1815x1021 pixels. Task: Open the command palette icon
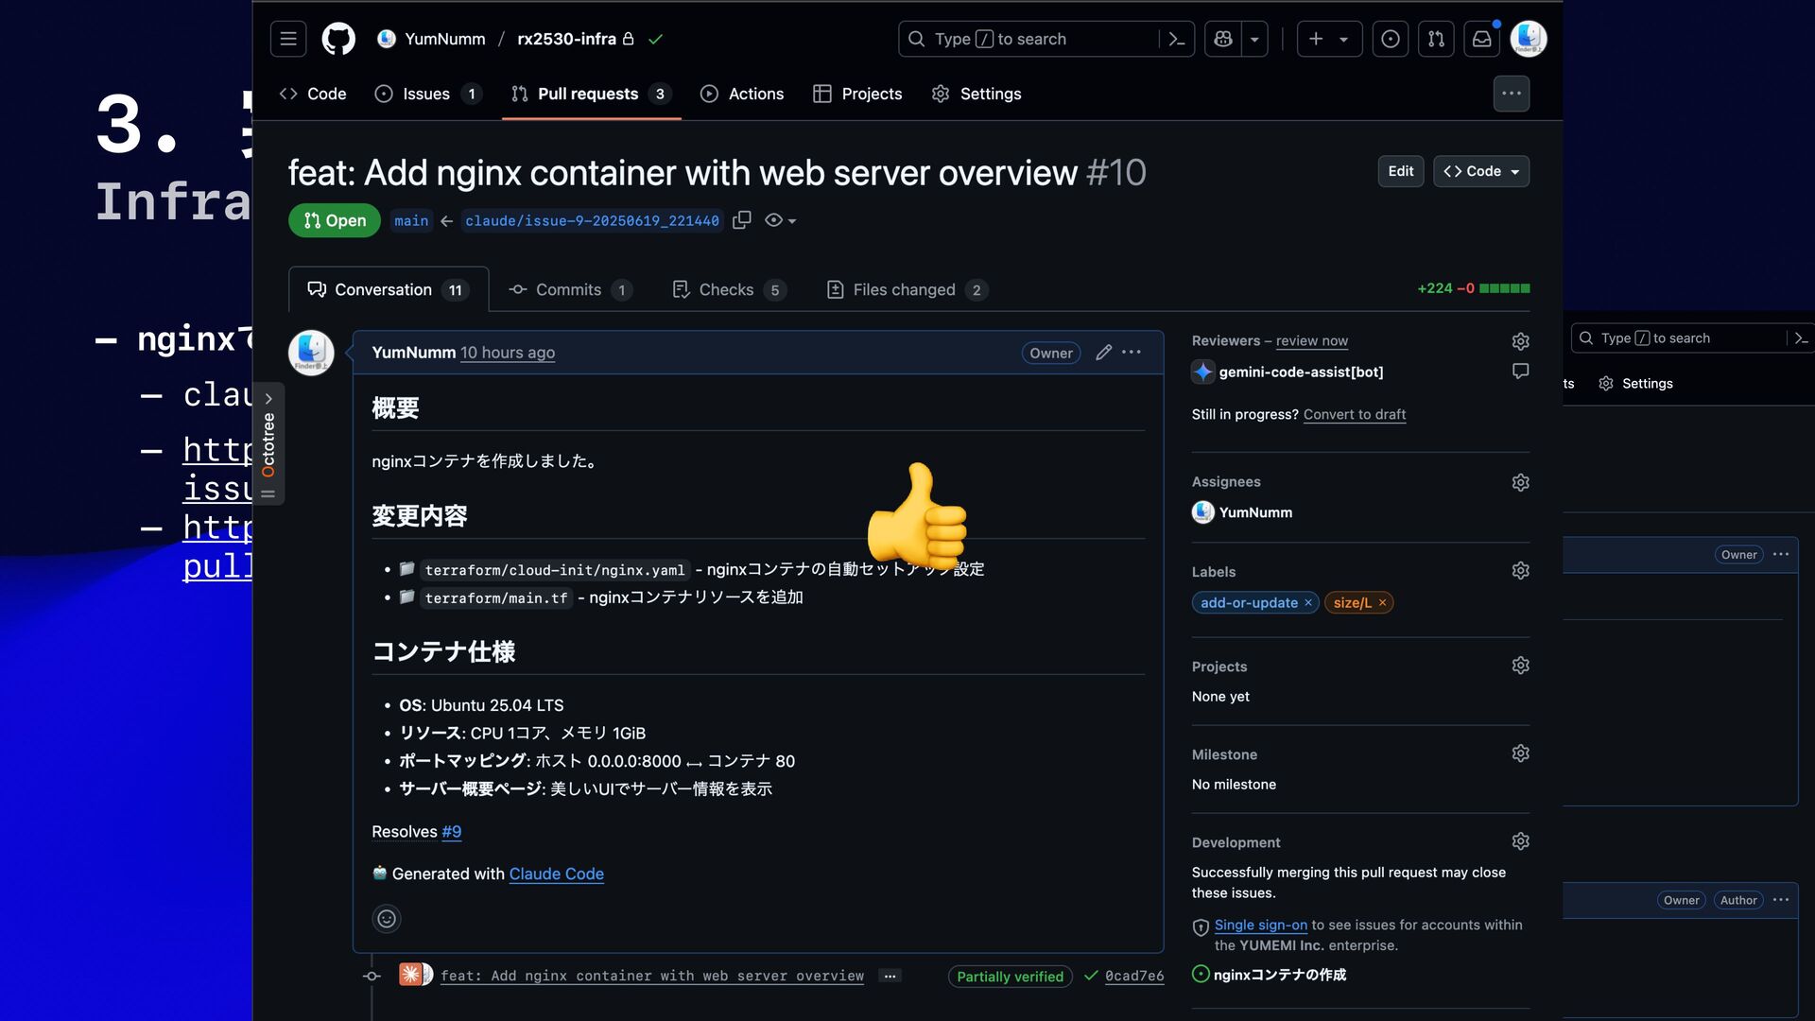1176,39
